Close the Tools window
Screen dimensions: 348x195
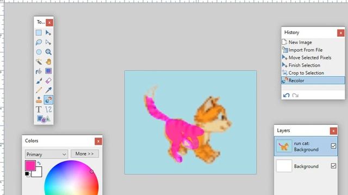[49, 23]
